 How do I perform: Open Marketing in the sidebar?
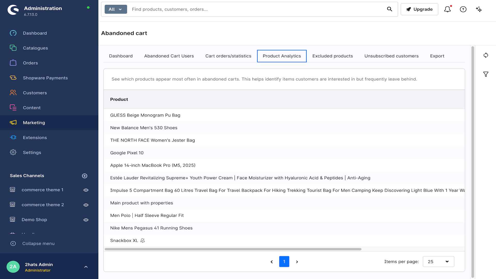[49, 123]
